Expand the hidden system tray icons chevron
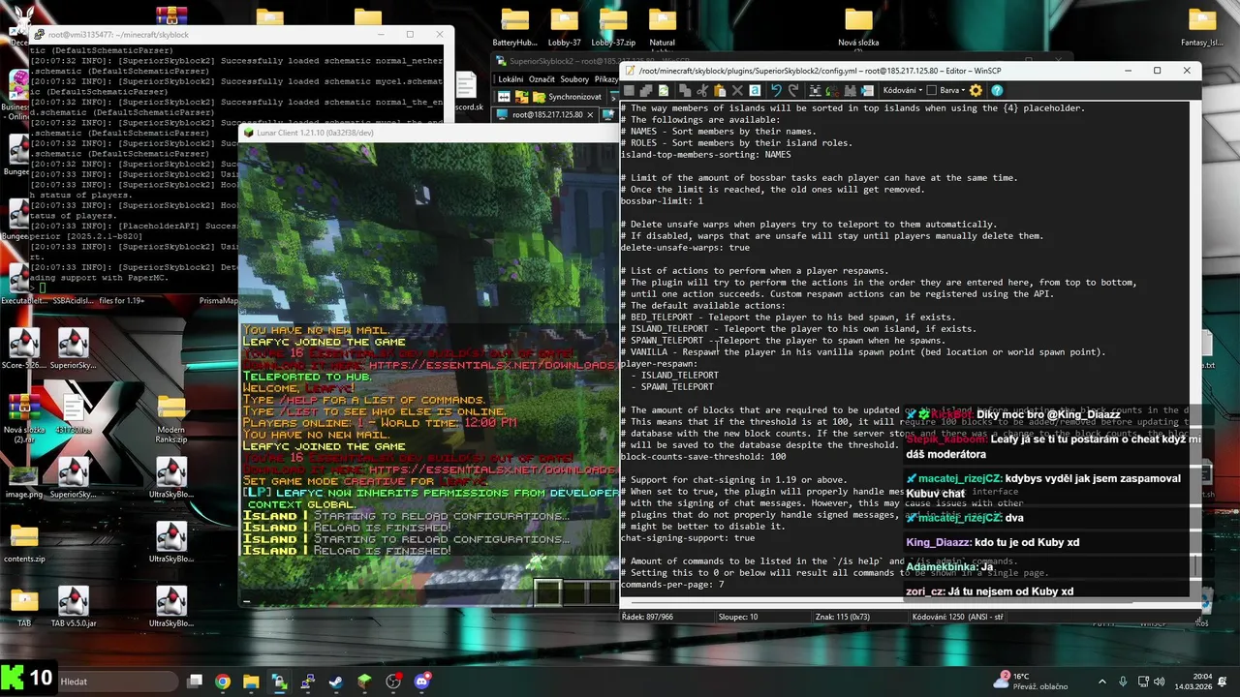1240x697 pixels. point(1100,682)
